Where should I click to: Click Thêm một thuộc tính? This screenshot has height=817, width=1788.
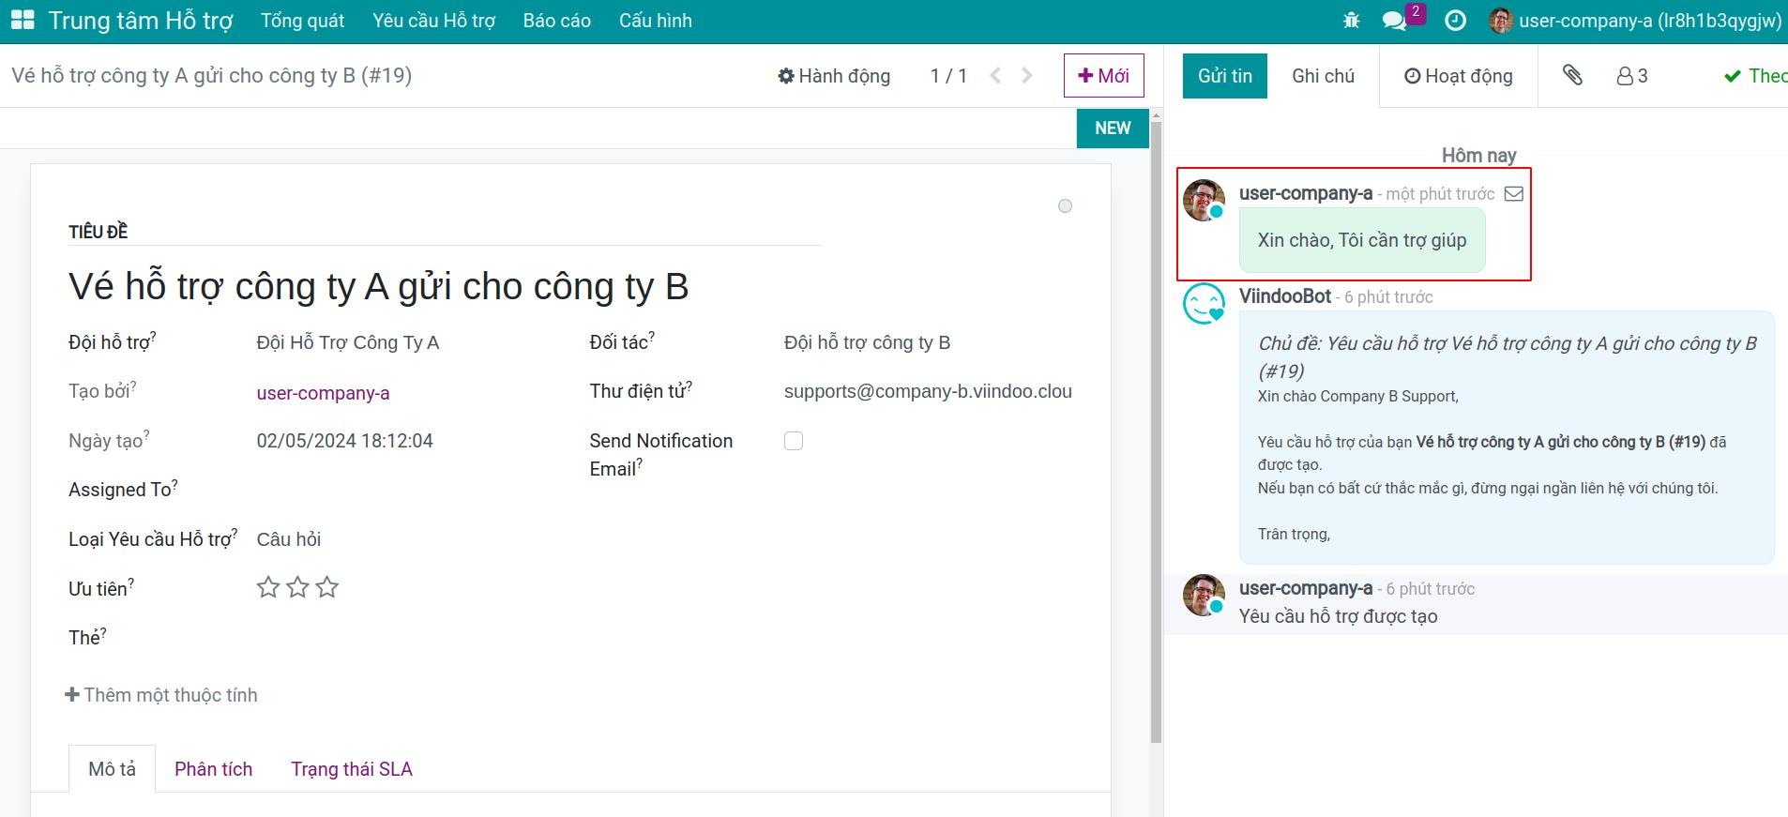coord(161,695)
